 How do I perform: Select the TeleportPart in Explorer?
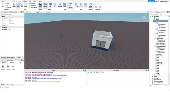(160, 64)
